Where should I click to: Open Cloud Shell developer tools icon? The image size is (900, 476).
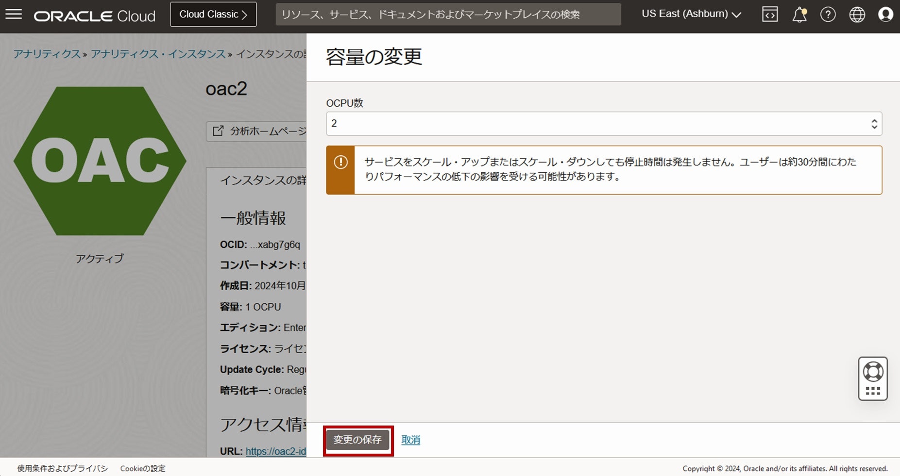(x=770, y=15)
